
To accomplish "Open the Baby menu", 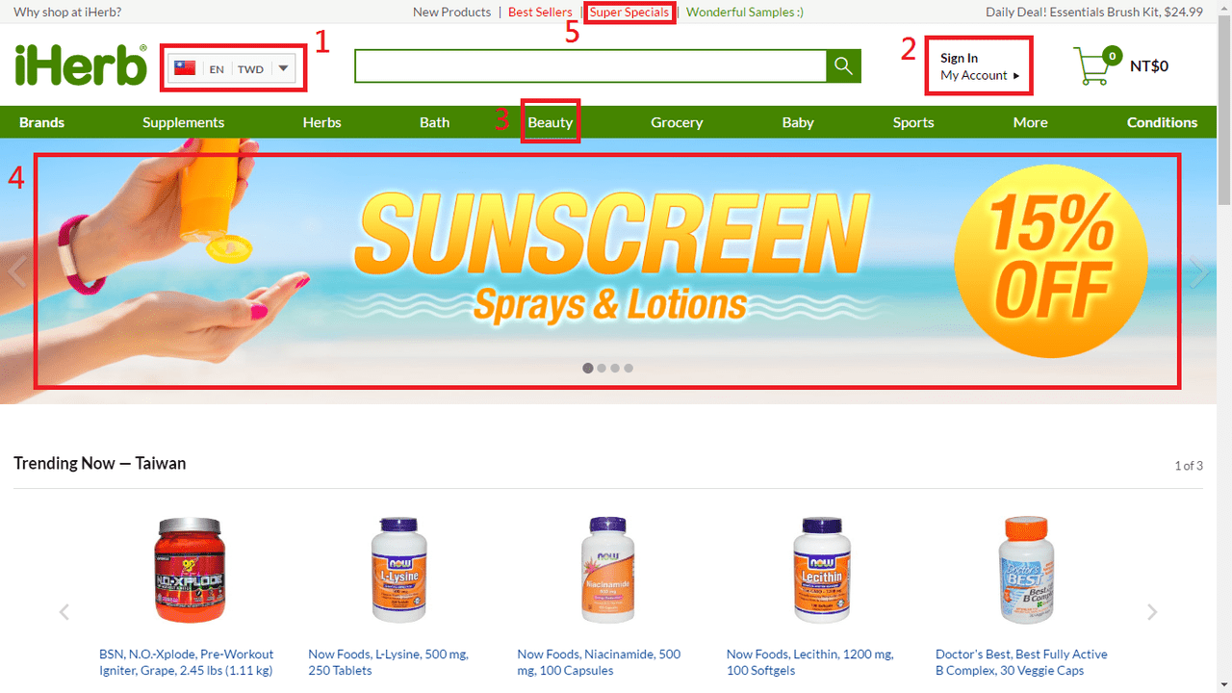I will coord(798,122).
